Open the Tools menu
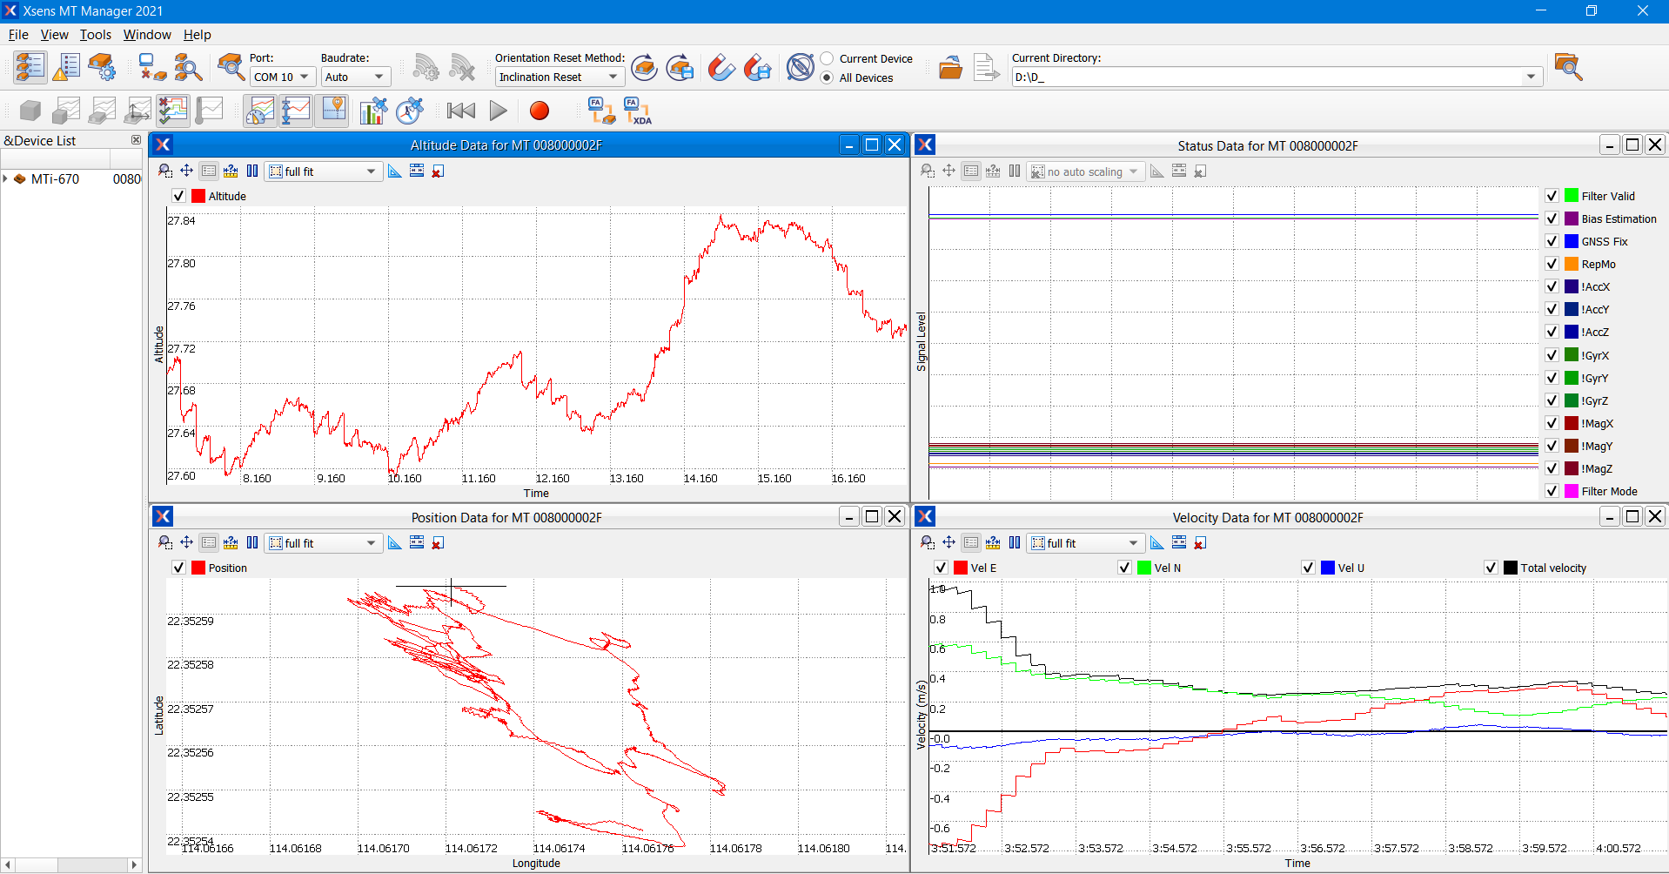Screen dimensions: 1669x874 coord(95,35)
